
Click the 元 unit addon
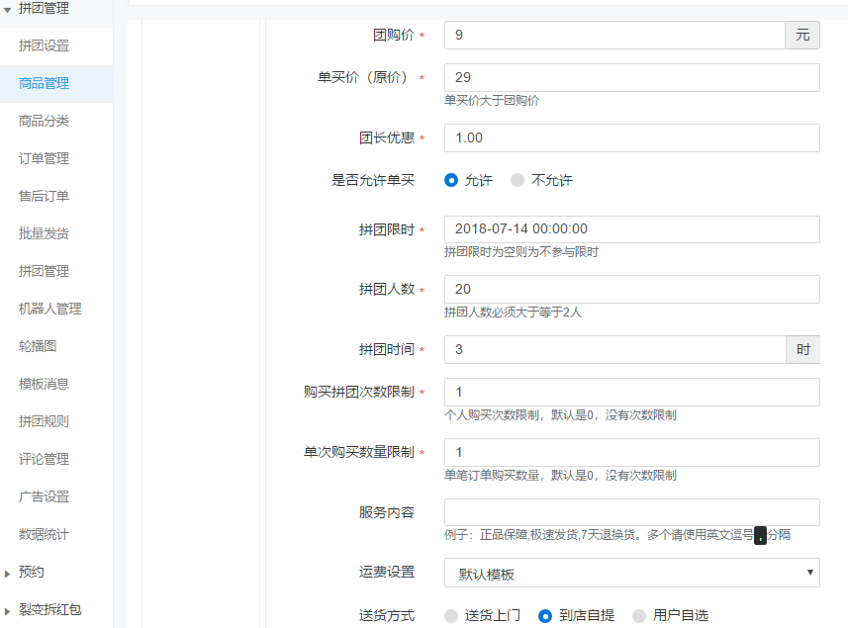pyautogui.click(x=802, y=36)
